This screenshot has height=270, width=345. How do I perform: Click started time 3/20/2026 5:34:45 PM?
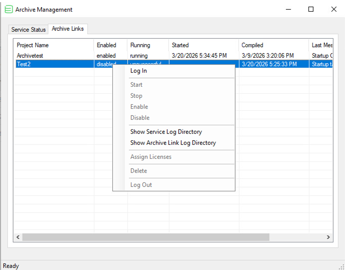point(199,56)
